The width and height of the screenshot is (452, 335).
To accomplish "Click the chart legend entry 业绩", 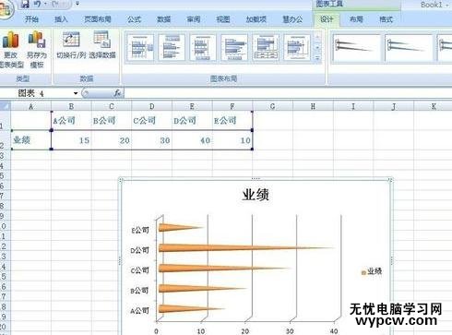I will click(x=372, y=271).
